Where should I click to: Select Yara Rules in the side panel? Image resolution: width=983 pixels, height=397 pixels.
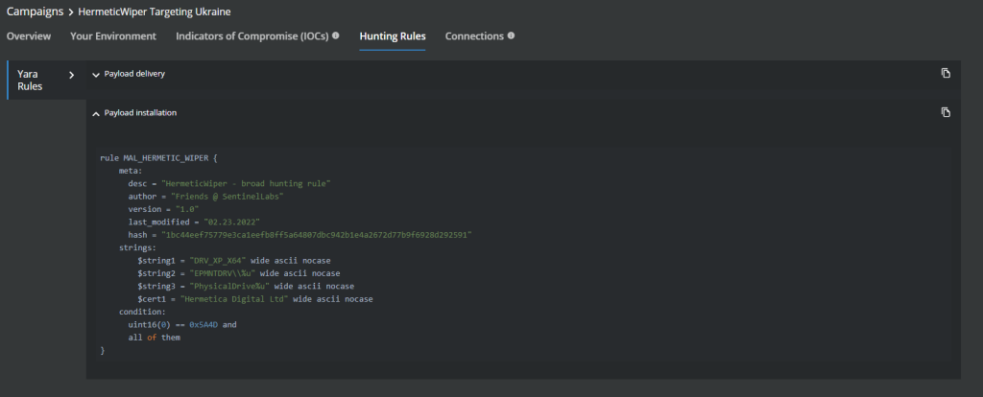[31, 81]
